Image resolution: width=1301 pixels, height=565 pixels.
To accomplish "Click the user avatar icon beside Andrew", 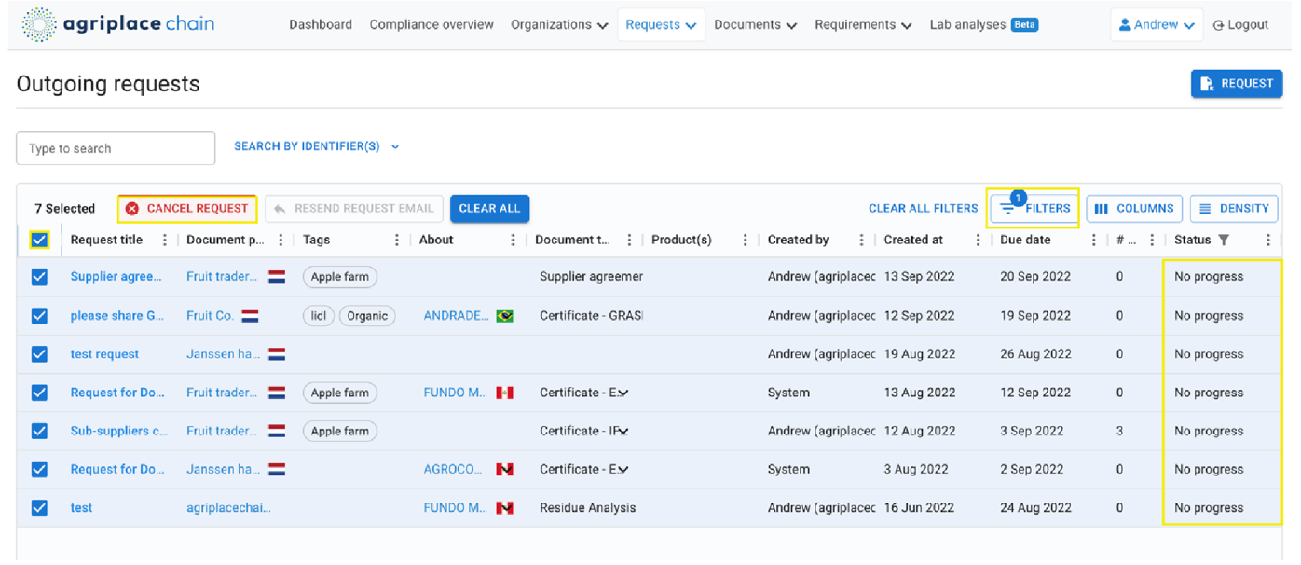I will click(1125, 25).
